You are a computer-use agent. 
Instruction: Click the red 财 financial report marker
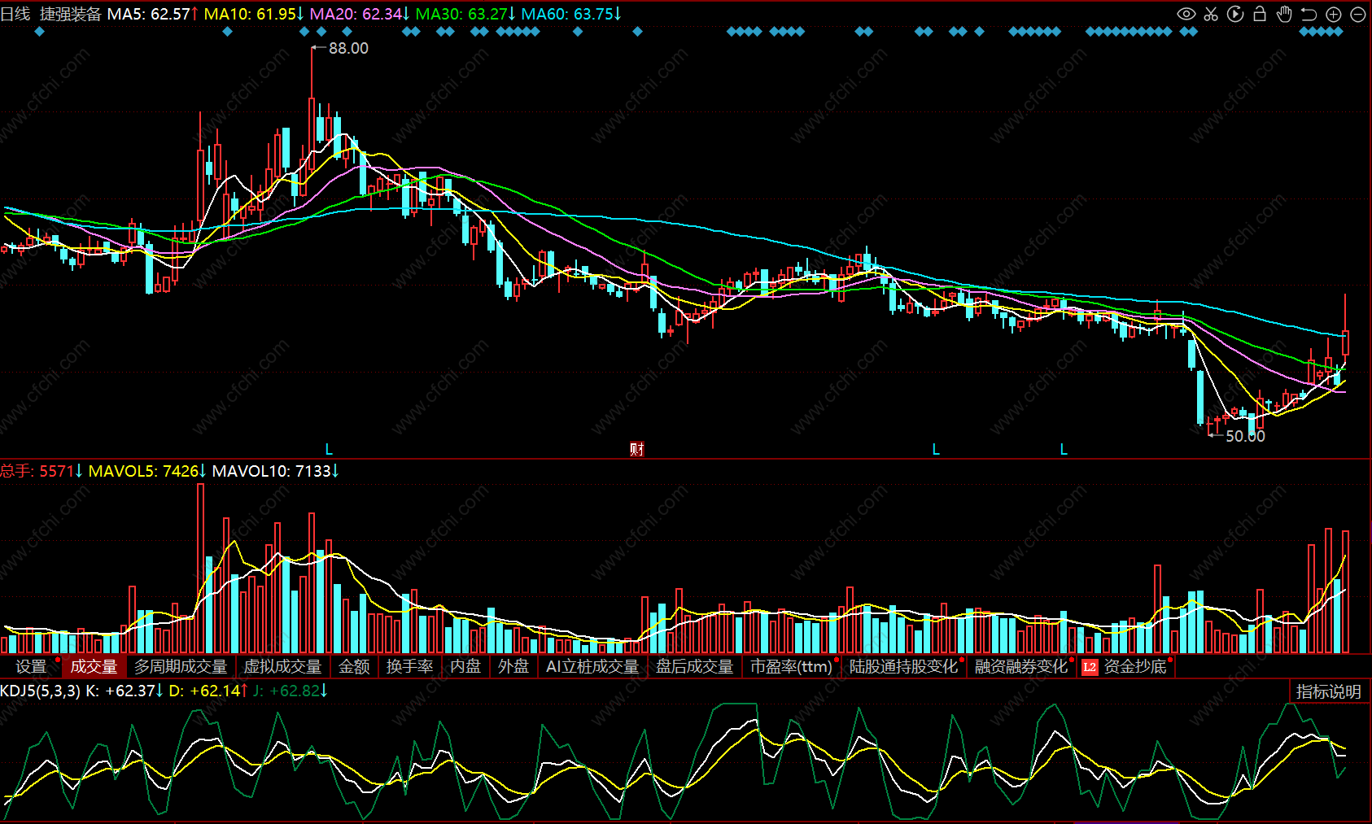click(636, 449)
